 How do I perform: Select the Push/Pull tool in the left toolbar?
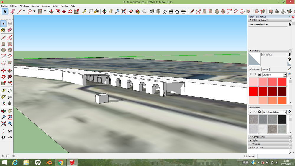pos(10,71)
